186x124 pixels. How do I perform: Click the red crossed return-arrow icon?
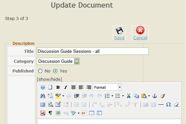click(x=43, y=113)
